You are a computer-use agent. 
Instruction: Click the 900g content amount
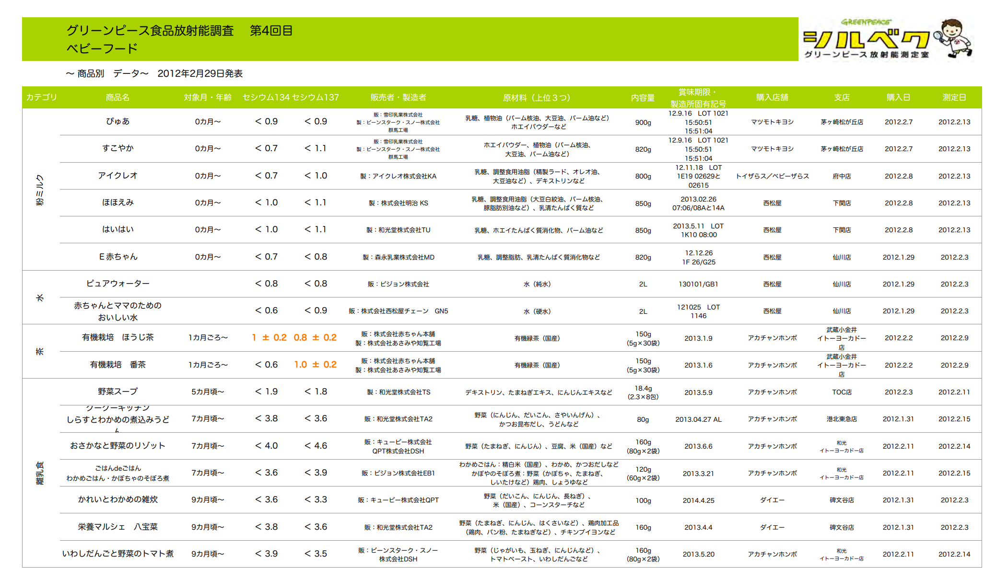(643, 122)
